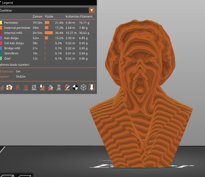
Task: Click the sliced bust model preview
Action: pos(141,94)
